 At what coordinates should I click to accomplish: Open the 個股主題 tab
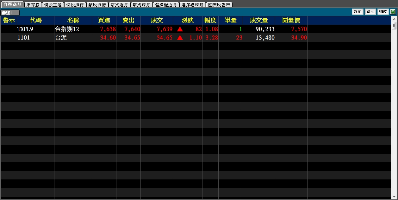click(x=53, y=5)
